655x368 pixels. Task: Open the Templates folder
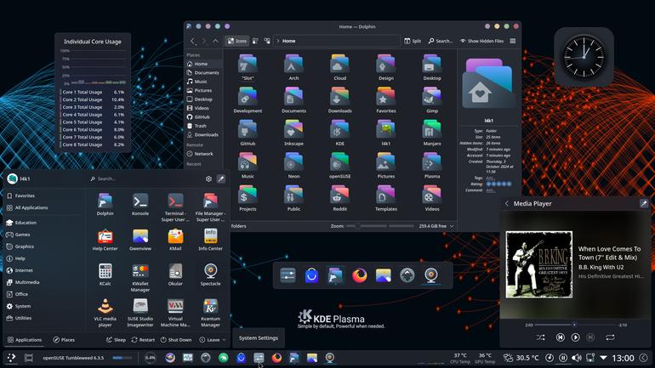tap(385, 198)
